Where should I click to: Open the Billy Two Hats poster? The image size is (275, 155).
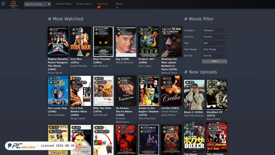point(103,91)
